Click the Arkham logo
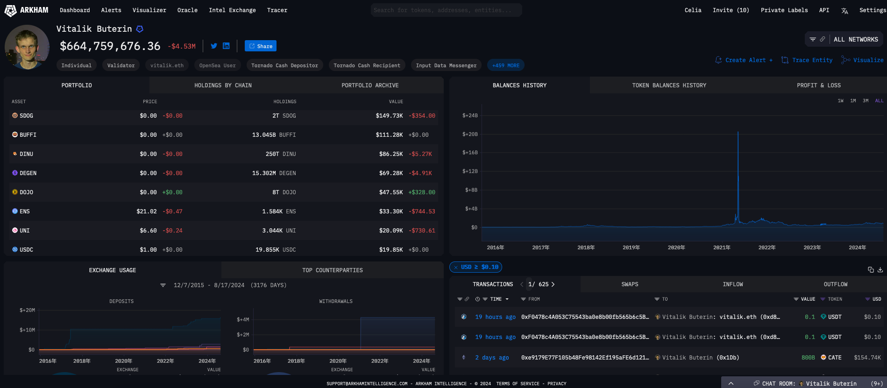Screen dimensions: 887x388 tap(26, 10)
